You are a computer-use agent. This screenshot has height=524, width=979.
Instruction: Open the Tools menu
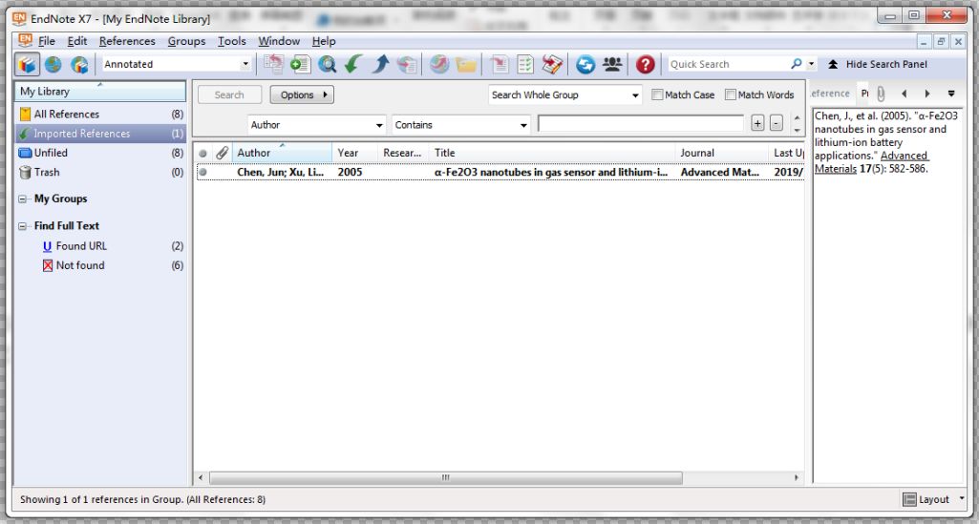pyautogui.click(x=232, y=41)
